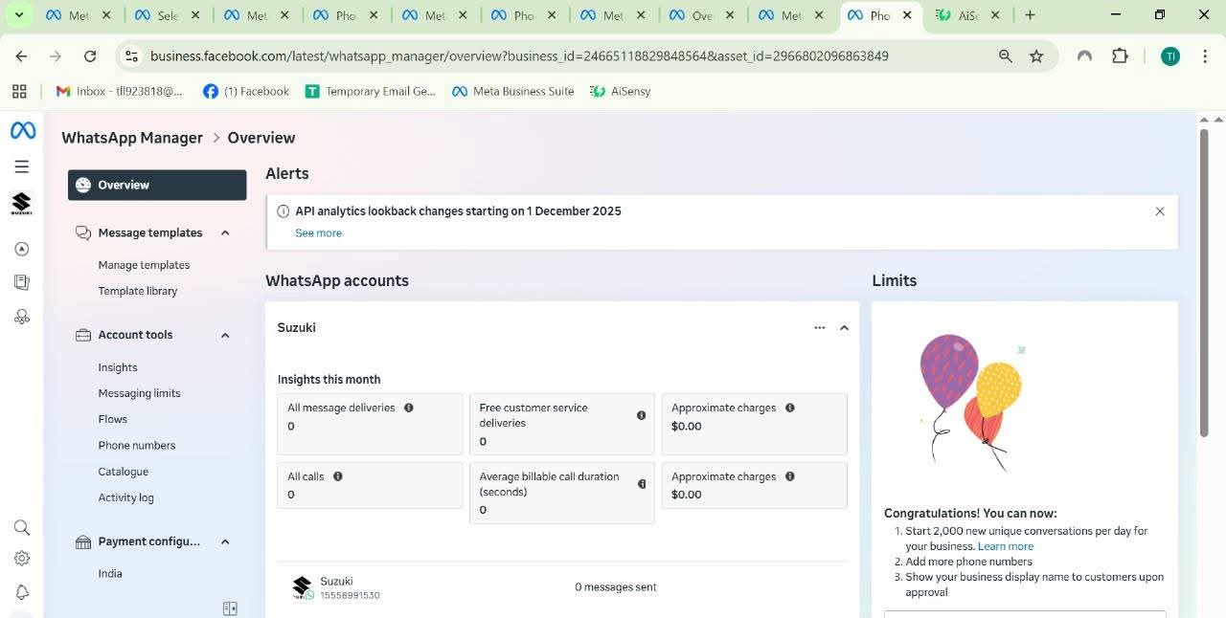Click the collapse sidebar panel icon

[230, 608]
